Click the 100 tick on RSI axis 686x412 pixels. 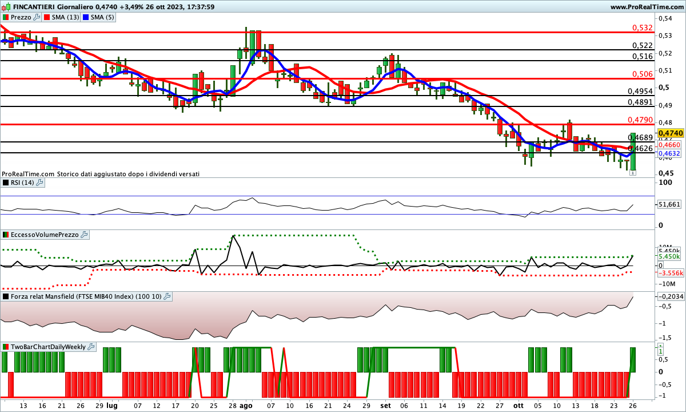pyautogui.click(x=664, y=183)
